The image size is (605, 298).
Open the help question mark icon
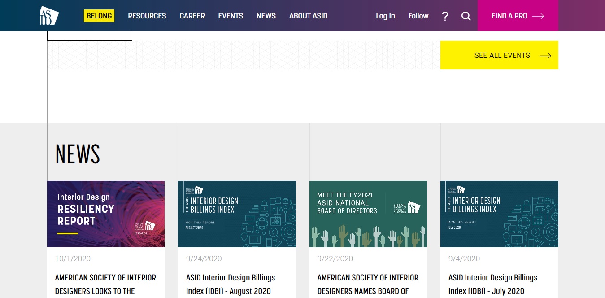click(445, 16)
